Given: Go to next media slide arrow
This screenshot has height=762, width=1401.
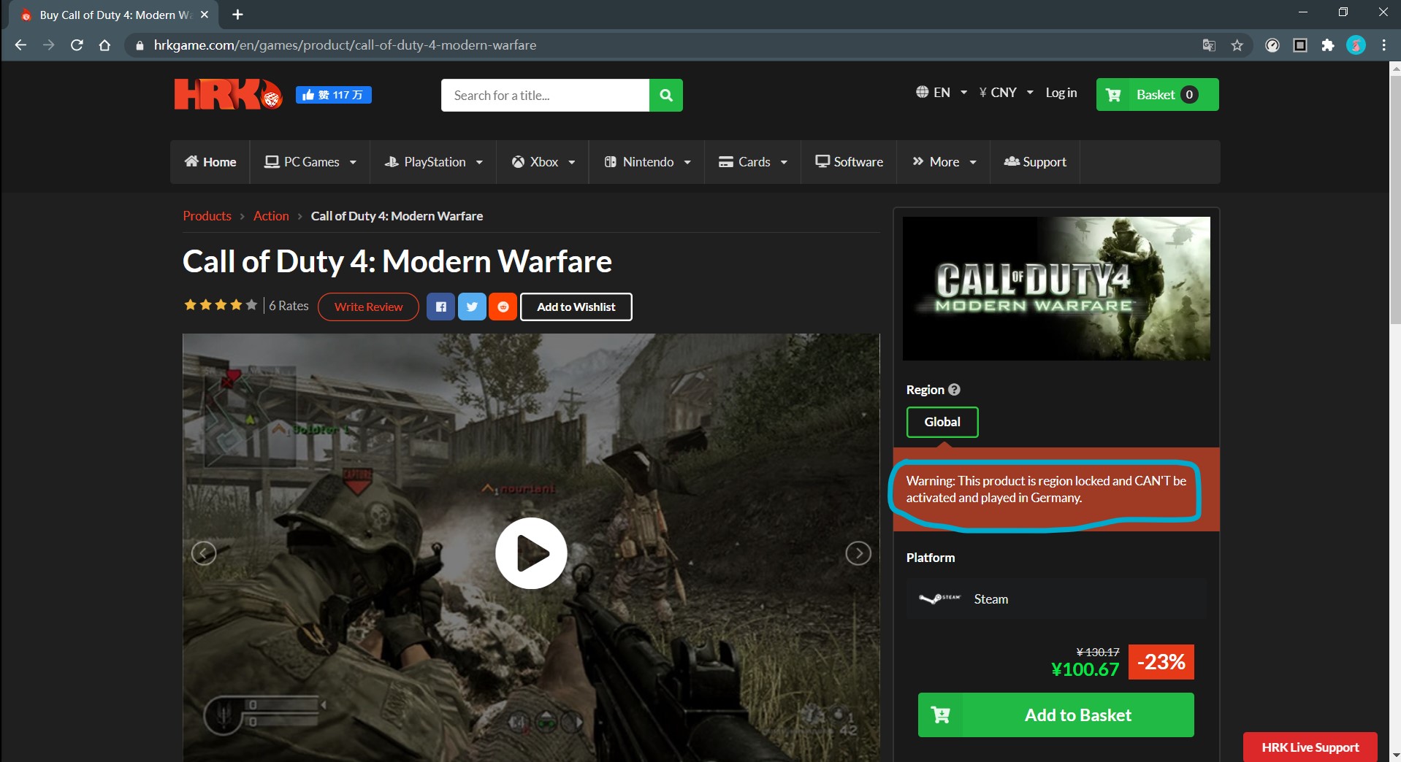Looking at the screenshot, I should pyautogui.click(x=858, y=553).
